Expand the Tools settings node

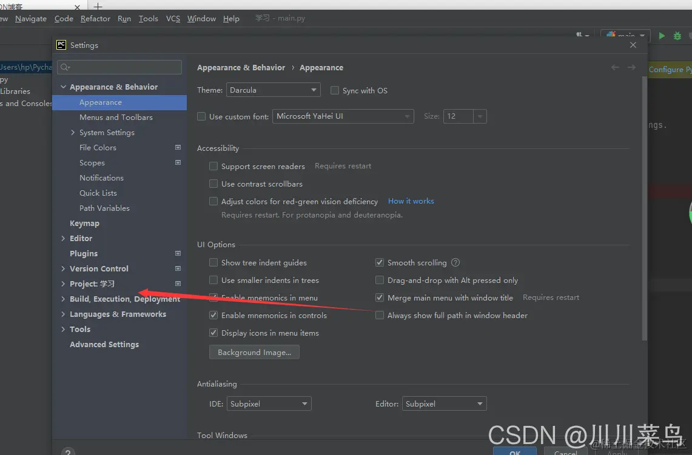[x=63, y=330]
